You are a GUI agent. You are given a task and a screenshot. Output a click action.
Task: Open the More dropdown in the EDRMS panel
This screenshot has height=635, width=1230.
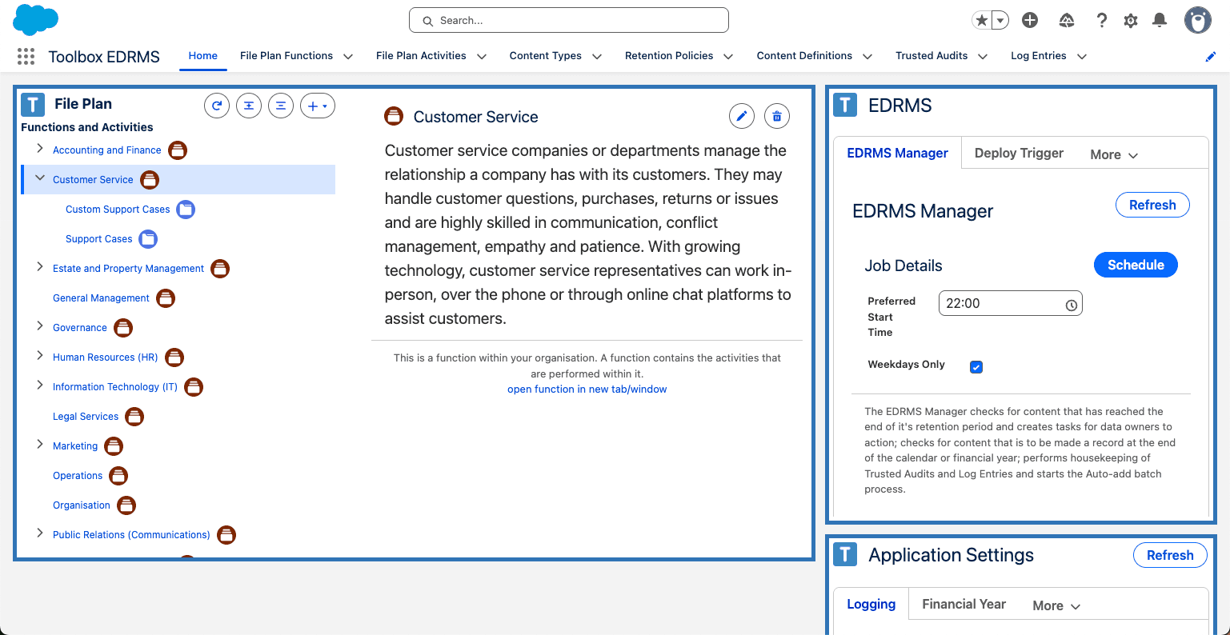coord(1114,155)
